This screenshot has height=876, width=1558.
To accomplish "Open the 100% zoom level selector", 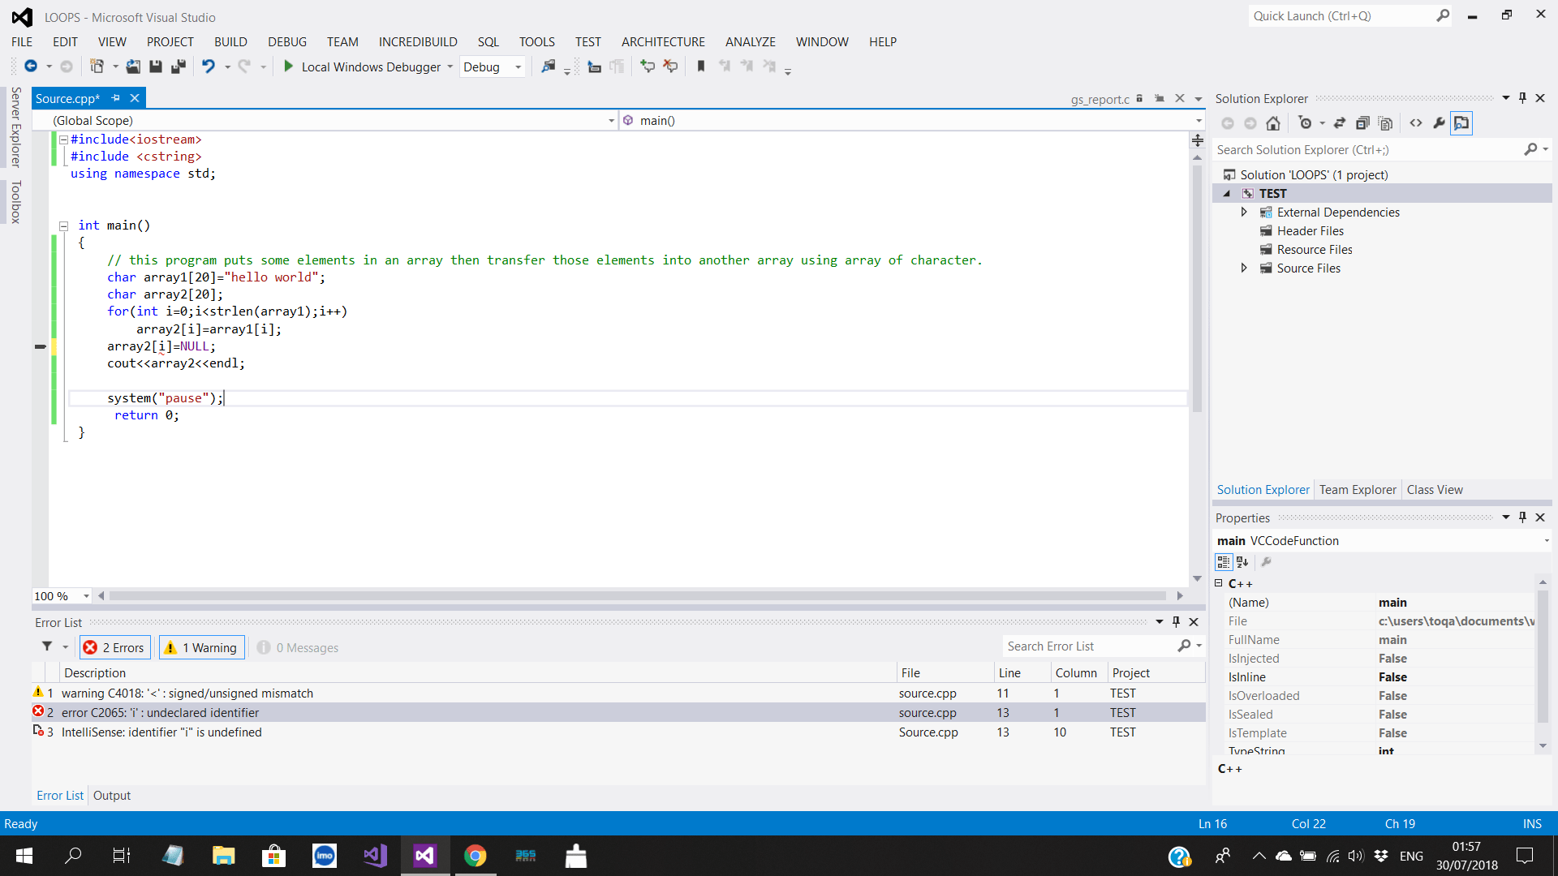I will pos(87,595).
